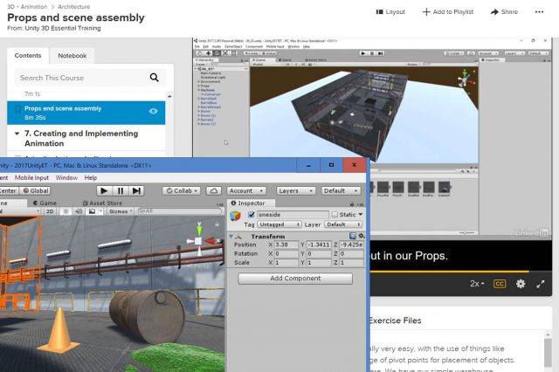This screenshot has width=559, height=372.
Task: Click the Step button in the zoomed Unity window
Action: point(136,190)
